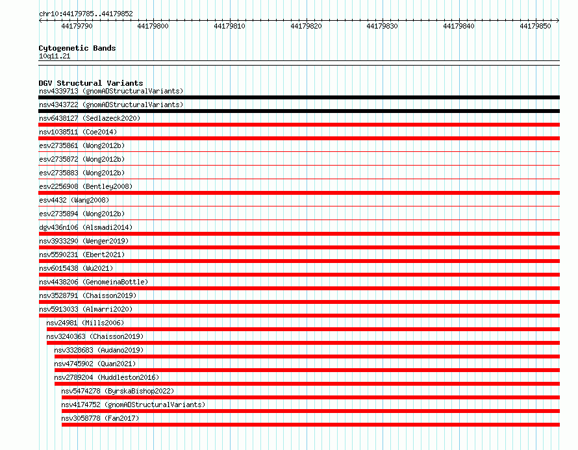Click nsv3528791 Chaisson2019 label
The height and width of the screenshot is (450, 578).
[88, 295]
